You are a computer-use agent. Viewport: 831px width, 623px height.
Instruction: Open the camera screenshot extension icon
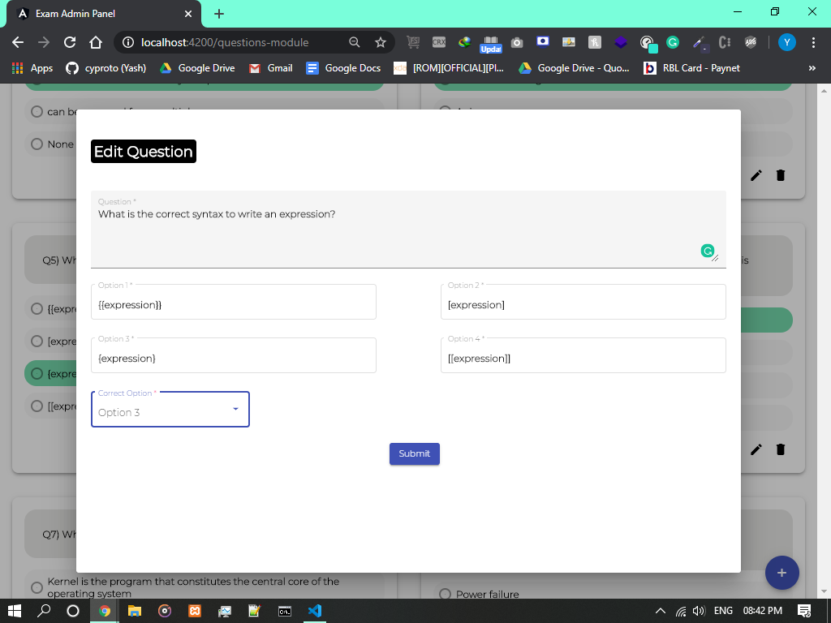click(517, 43)
